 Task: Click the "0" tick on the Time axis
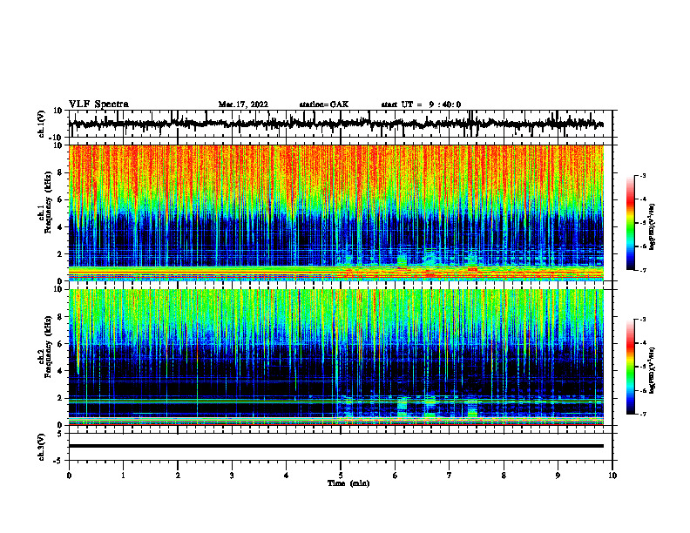(x=69, y=476)
